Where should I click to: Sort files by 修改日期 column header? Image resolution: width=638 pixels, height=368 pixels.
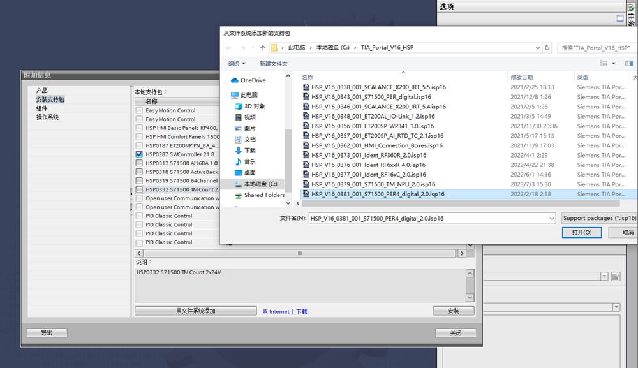click(x=522, y=77)
